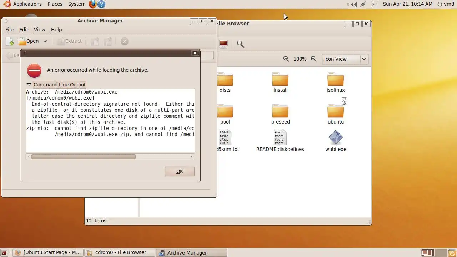
Task: Zoom out in File Browser
Action: coord(286,59)
